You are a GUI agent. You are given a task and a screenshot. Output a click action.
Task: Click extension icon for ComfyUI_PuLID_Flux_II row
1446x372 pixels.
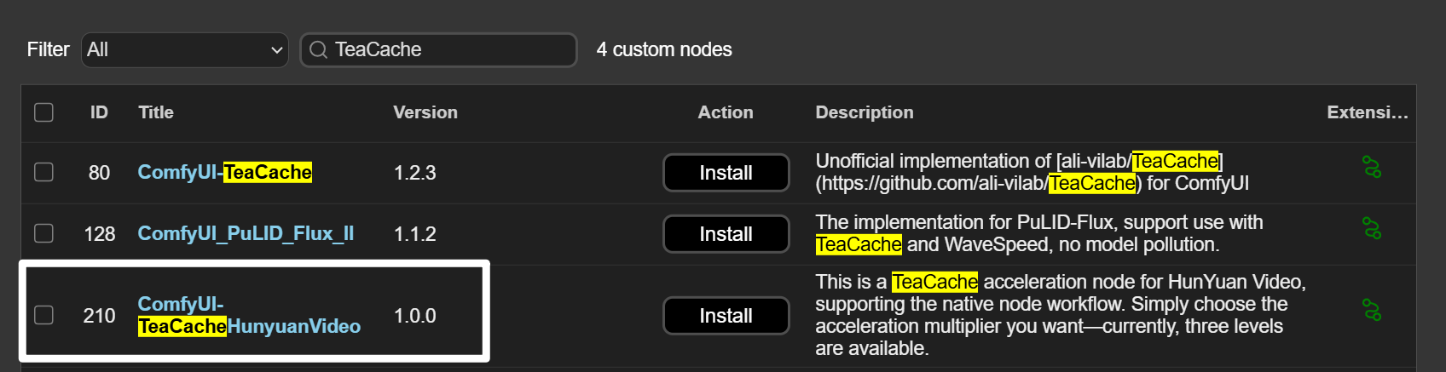pyautogui.click(x=1372, y=228)
